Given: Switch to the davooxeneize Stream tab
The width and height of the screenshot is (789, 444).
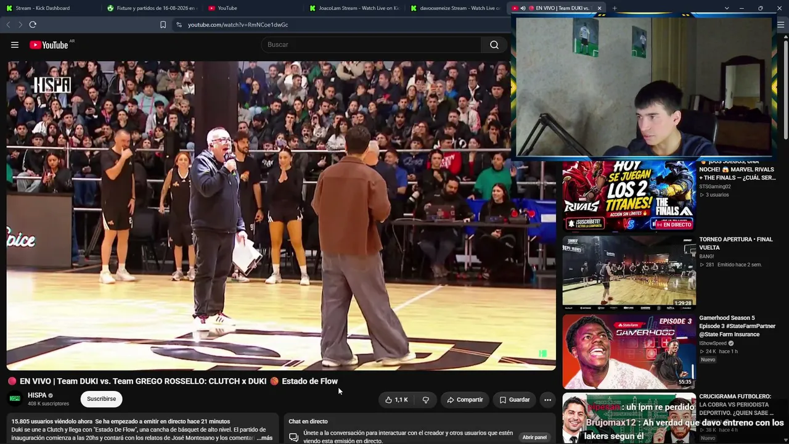Looking at the screenshot, I should pos(455,8).
